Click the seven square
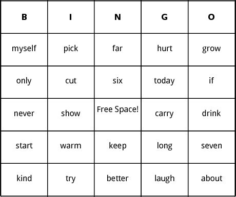Viewport: 236px width, 197px height. [x=211, y=147]
